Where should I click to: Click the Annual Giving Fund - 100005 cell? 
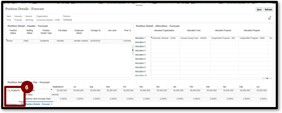tap(195, 38)
